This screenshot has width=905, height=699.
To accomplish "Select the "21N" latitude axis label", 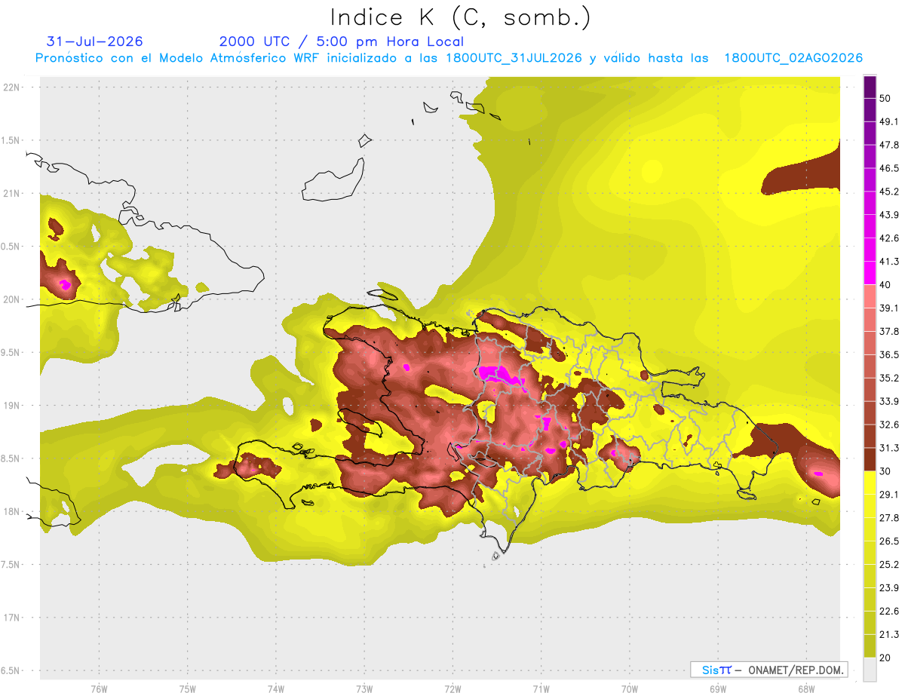I will 11,194.
